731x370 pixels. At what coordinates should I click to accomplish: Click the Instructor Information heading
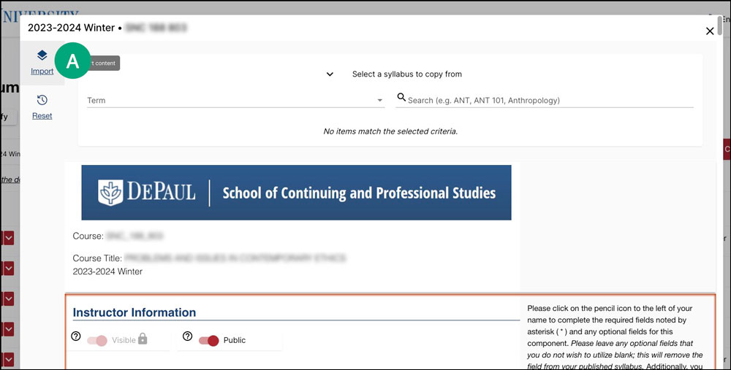(x=135, y=312)
